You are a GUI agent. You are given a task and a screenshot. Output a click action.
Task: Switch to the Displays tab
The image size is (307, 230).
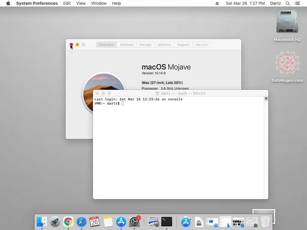(x=127, y=45)
